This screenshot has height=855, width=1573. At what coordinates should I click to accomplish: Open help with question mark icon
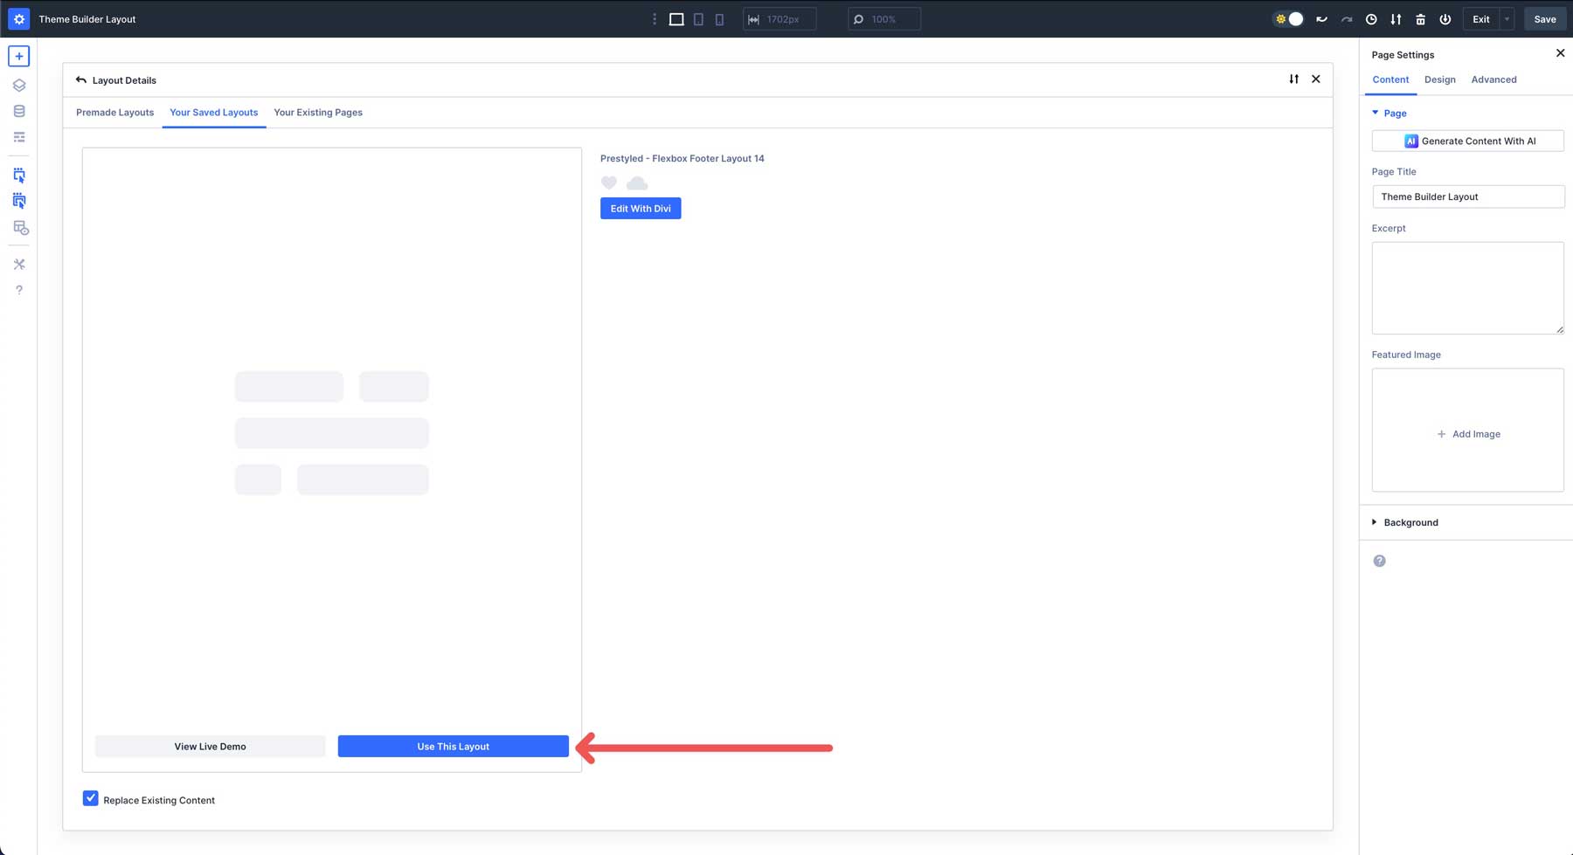click(18, 289)
